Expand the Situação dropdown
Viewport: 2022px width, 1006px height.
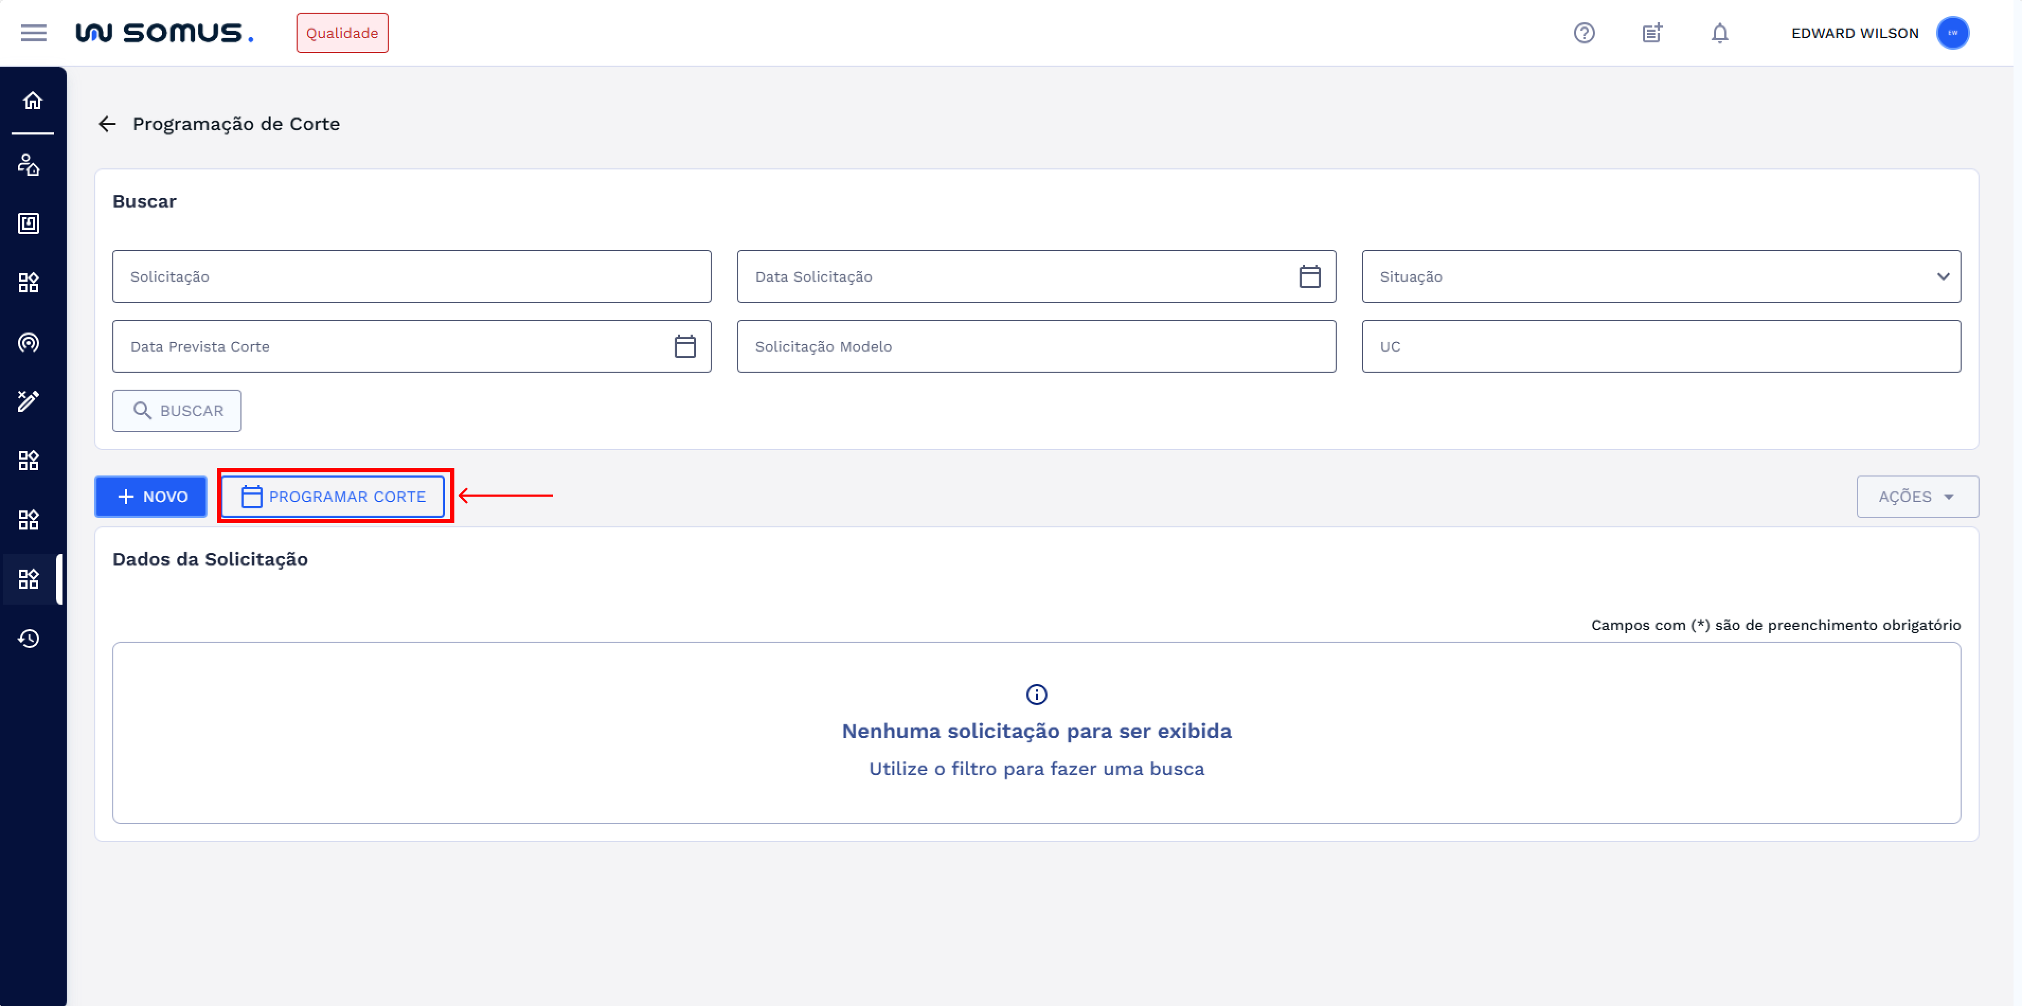1661,276
